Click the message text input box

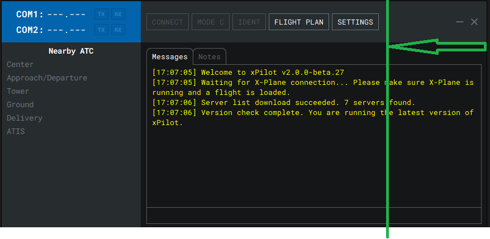tap(313, 216)
